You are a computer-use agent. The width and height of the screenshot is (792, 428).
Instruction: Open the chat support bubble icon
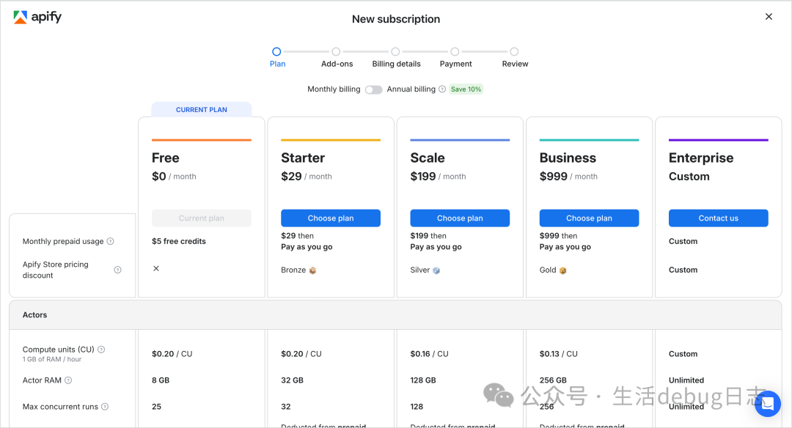coord(768,404)
